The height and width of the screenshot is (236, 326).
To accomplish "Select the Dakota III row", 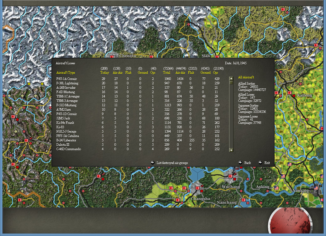I will (x=138, y=144).
